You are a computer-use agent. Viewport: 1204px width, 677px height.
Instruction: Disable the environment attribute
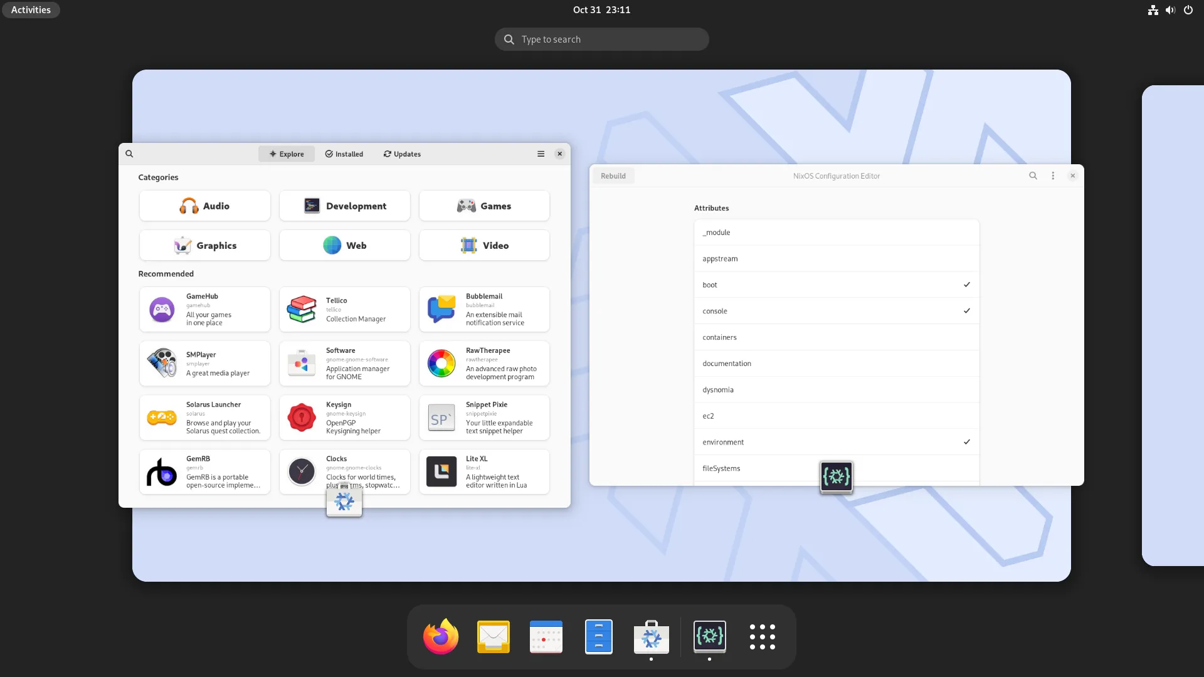coord(967,442)
